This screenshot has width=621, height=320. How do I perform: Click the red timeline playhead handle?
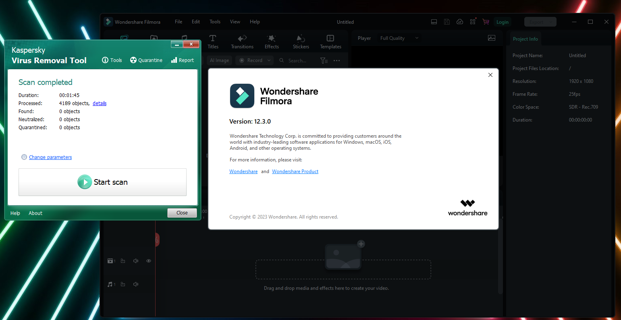click(x=157, y=240)
